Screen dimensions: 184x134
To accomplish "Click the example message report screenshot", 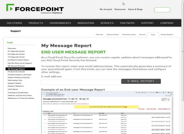I will [x=107, y=113].
